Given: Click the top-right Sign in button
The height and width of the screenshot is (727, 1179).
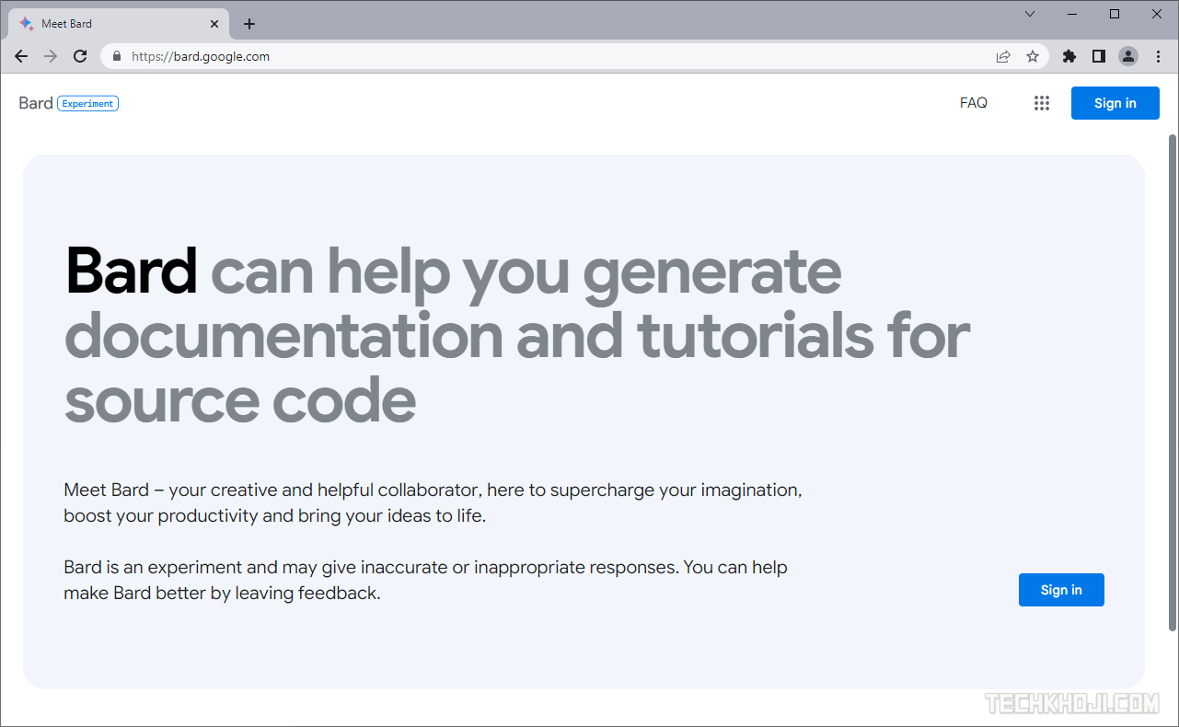Looking at the screenshot, I should click(x=1115, y=103).
